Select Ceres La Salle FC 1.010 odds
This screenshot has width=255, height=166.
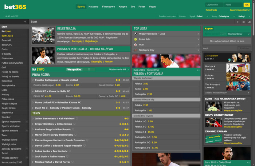point(113,96)
